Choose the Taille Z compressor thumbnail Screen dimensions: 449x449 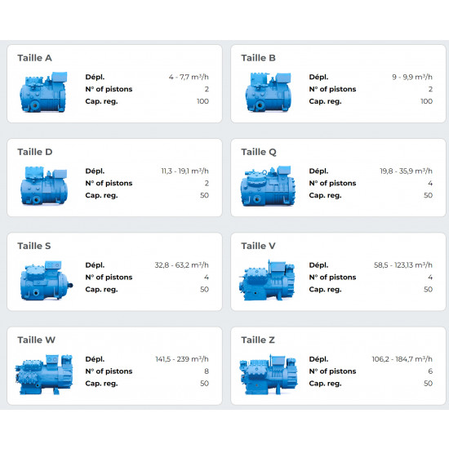(x=269, y=374)
